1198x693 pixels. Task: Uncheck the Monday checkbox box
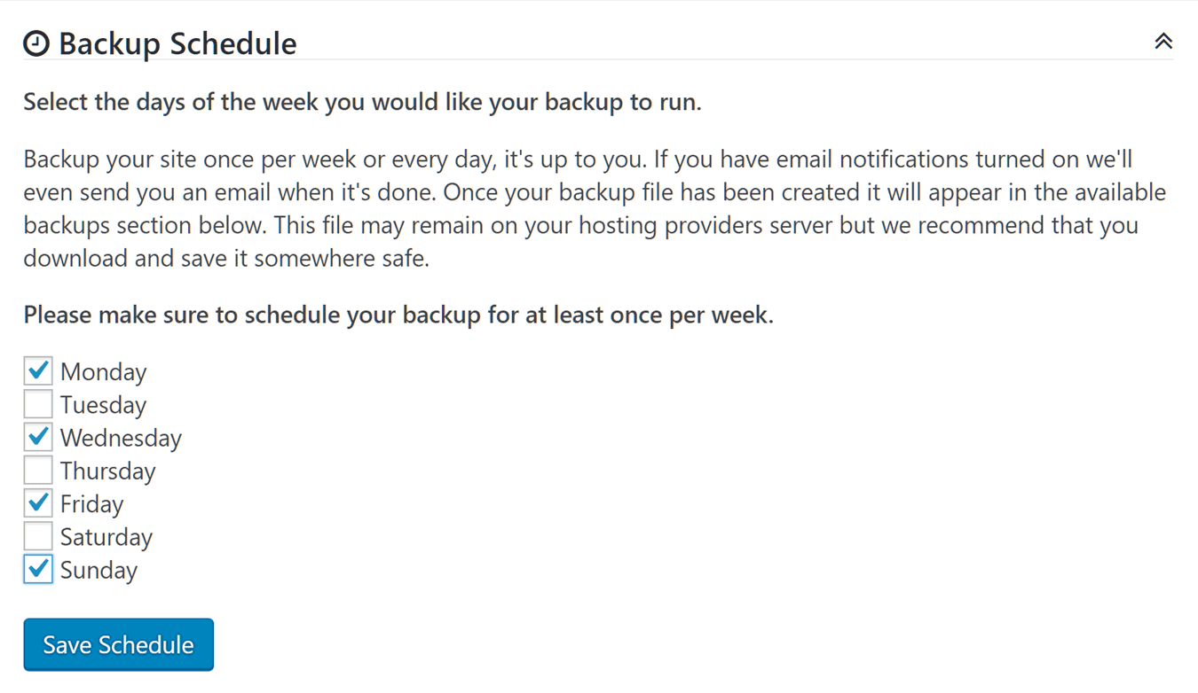click(38, 370)
